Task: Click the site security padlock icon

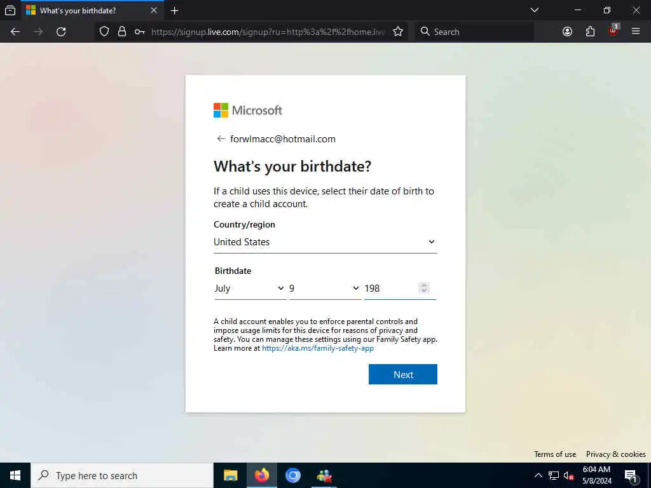Action: click(x=121, y=32)
